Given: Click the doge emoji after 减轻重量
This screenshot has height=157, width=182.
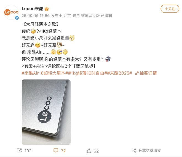Looking at the screenshot, I should [x=72, y=38].
